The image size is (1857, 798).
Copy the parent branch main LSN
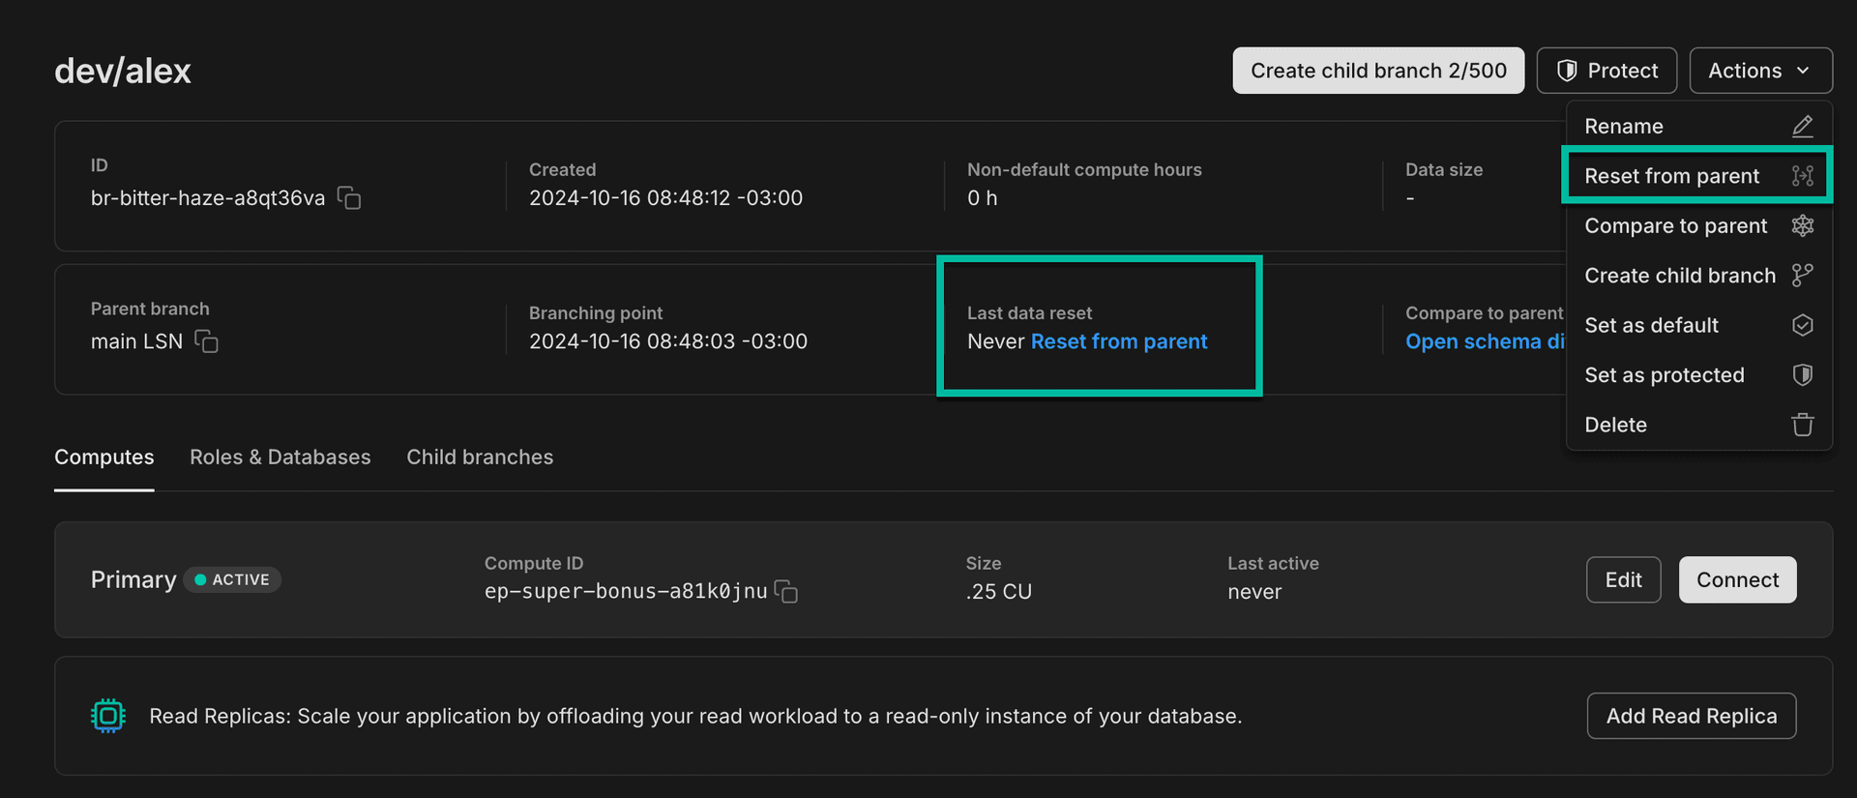[x=206, y=341]
